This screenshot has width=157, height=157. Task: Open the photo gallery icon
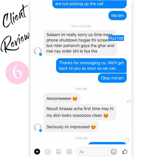click(59, 151)
